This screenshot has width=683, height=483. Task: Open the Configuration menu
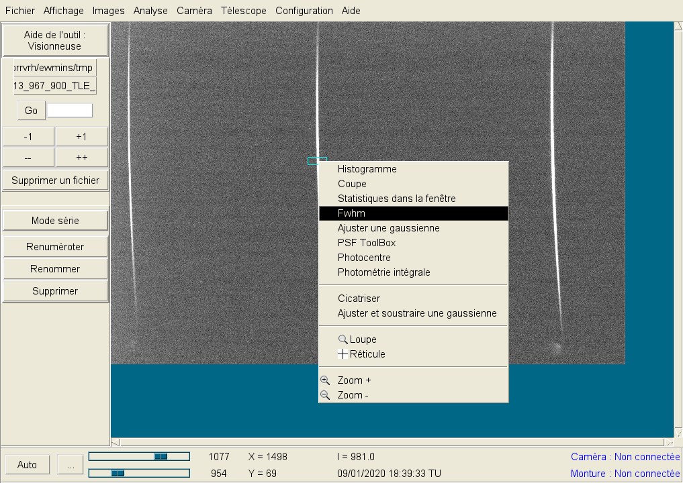pyautogui.click(x=304, y=11)
